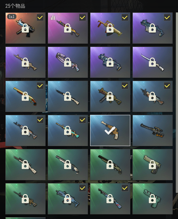Select the white bolt-action rifle in blue row
The image size is (178, 219).
point(68,96)
